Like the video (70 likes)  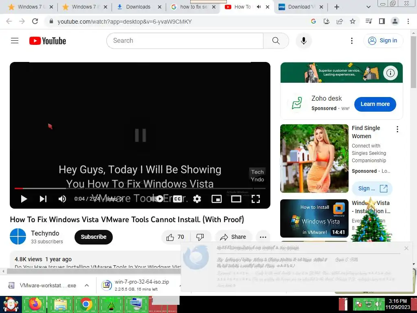[175, 237]
